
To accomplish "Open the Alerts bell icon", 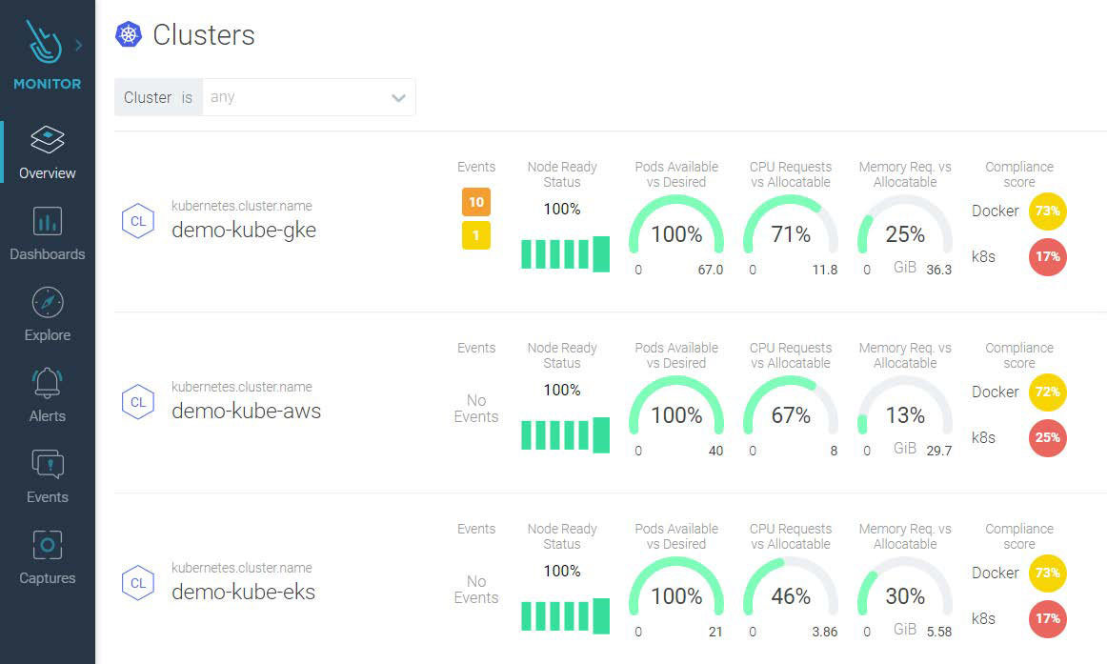I will [48, 383].
